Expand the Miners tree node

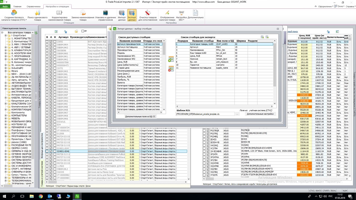point(6,71)
